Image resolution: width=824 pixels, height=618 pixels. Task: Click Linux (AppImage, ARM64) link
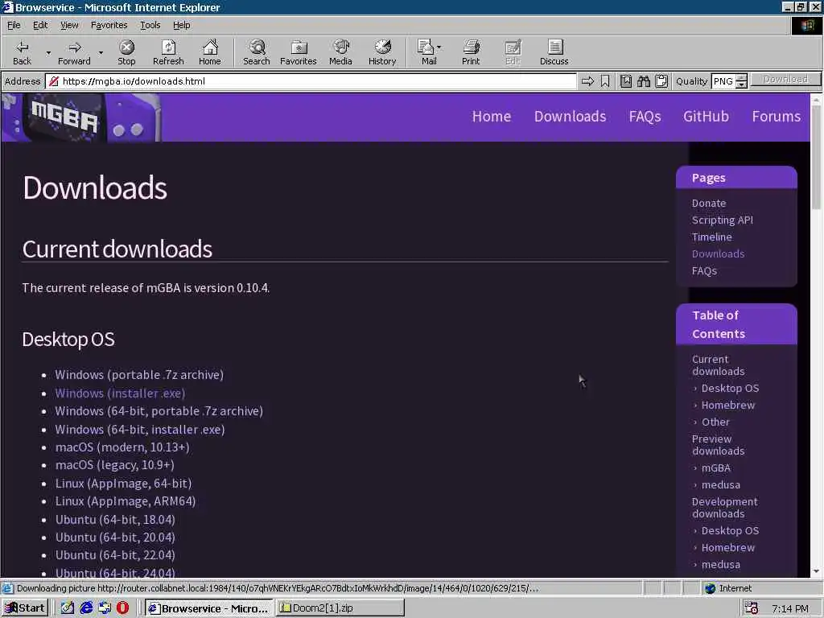pos(126,501)
